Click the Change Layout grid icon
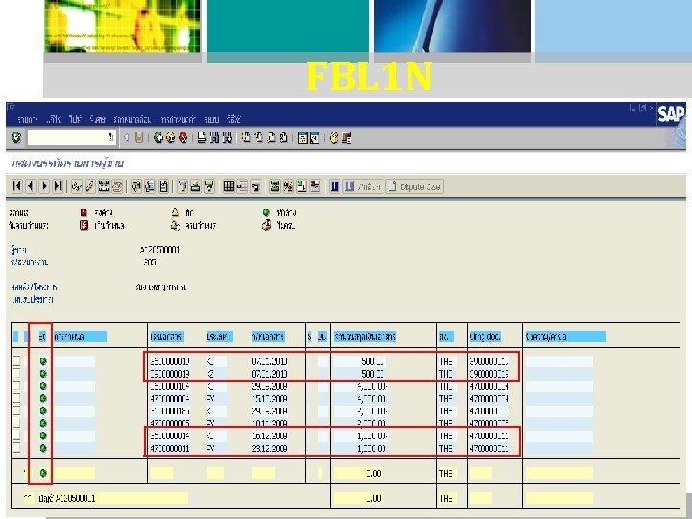 [229, 186]
